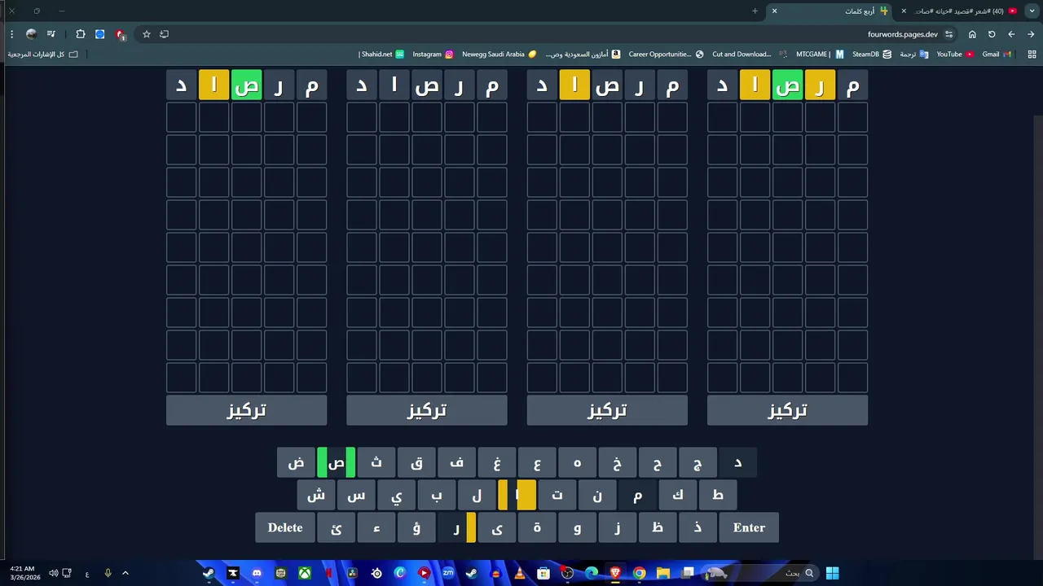Open Discord from the taskbar

point(257,573)
